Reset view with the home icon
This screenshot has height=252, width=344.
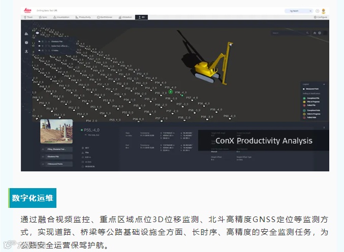point(315,33)
